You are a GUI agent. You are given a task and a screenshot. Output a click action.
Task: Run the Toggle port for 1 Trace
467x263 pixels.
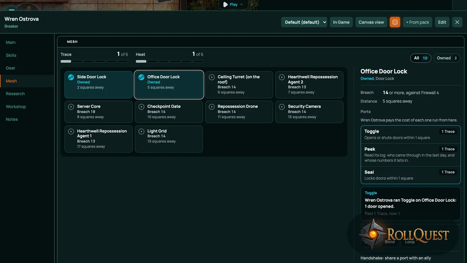pyautogui.click(x=410, y=134)
